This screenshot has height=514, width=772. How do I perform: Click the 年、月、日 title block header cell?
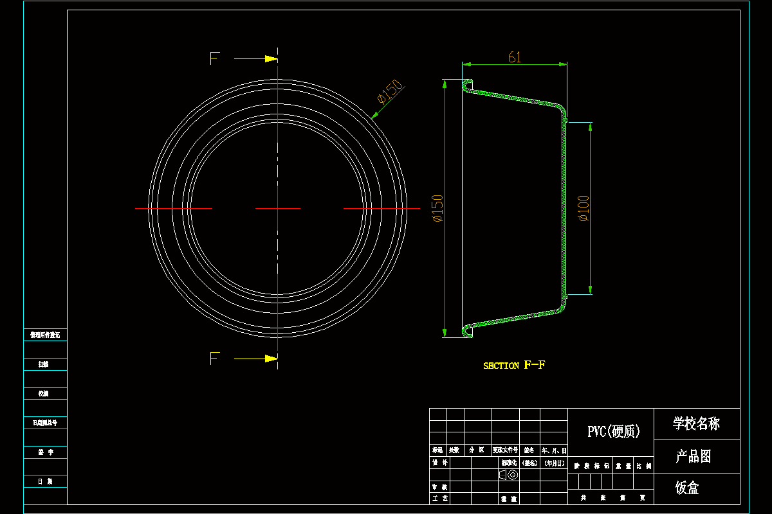(x=554, y=450)
